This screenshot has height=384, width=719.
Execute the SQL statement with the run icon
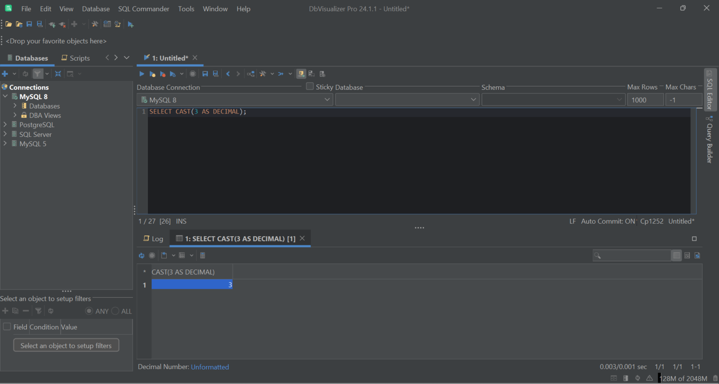click(142, 73)
